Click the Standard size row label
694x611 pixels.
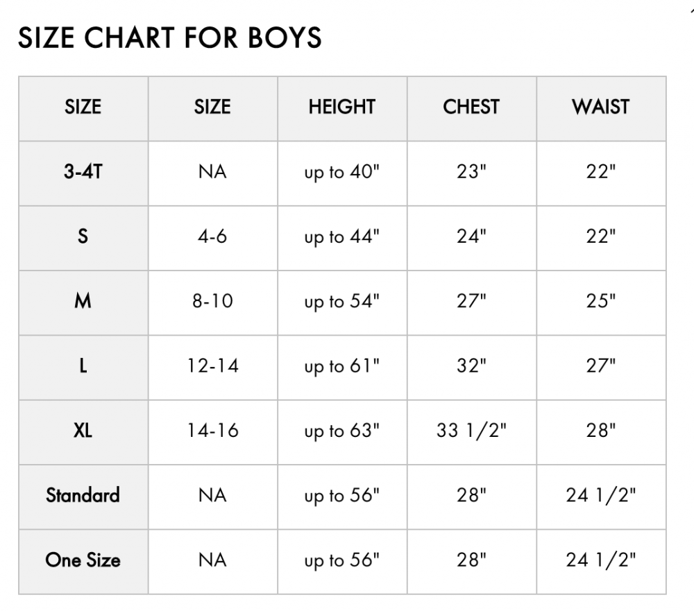click(x=83, y=495)
